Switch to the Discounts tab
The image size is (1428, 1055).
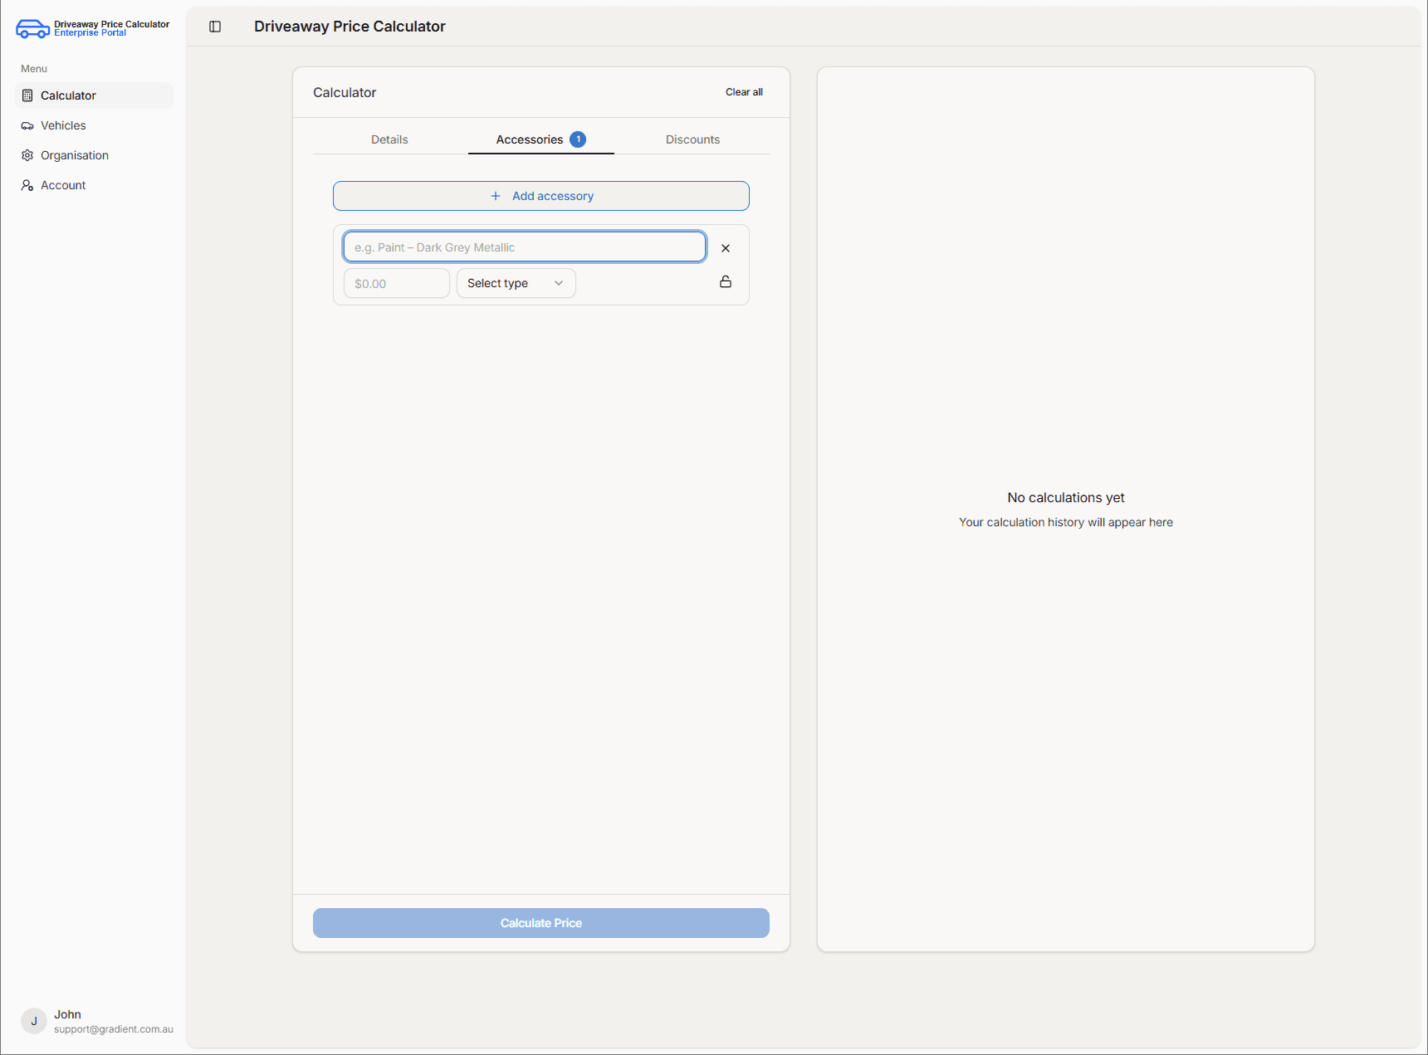click(692, 139)
